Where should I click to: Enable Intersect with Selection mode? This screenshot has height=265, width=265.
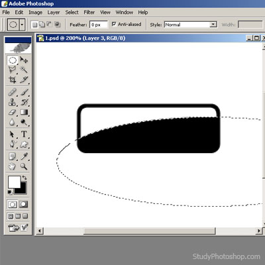coord(57,25)
